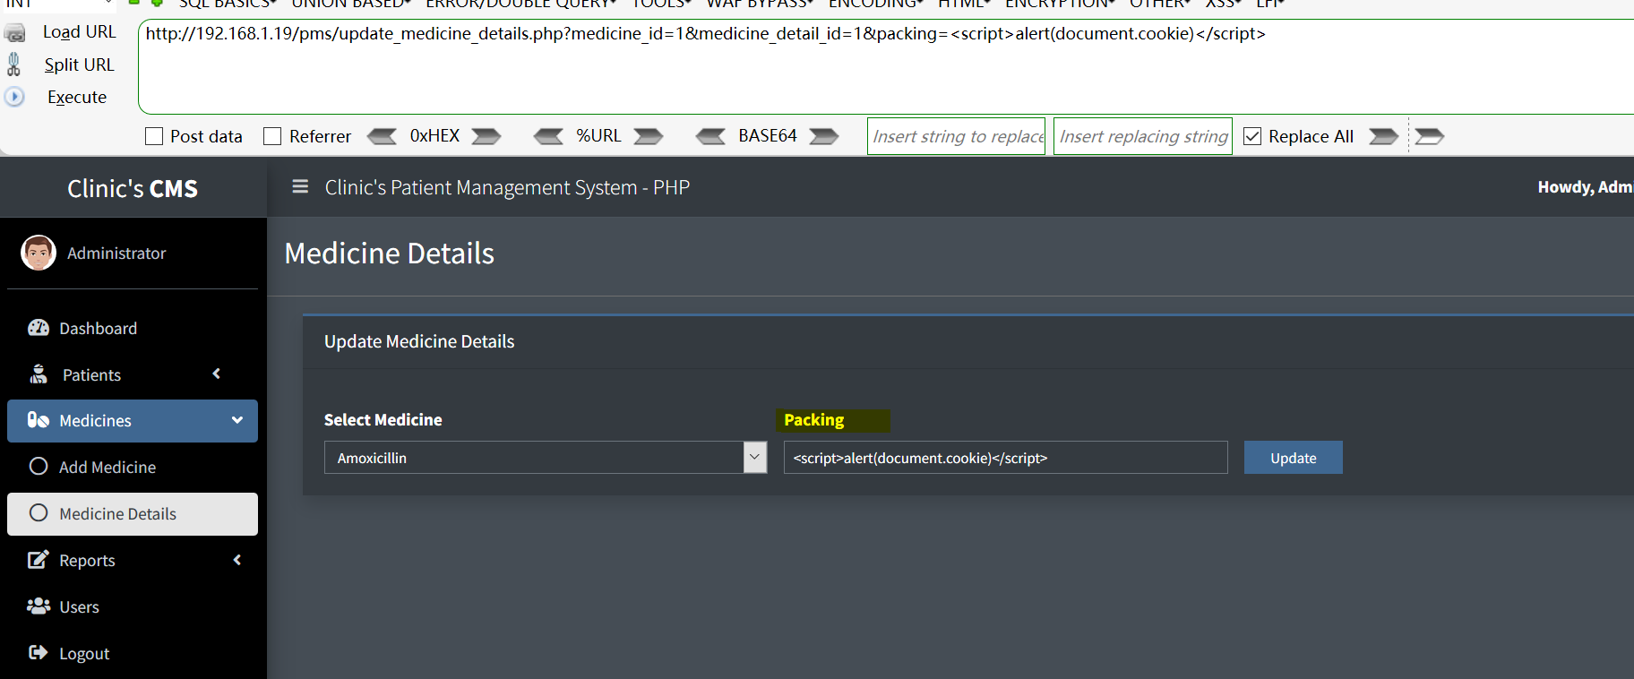Open the Dashboard sidebar link
This screenshot has height=679, width=1634.
pos(133,328)
